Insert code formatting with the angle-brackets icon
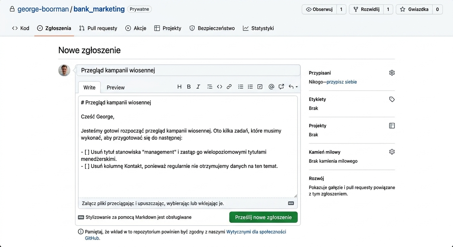The image size is (453, 247). click(219, 87)
